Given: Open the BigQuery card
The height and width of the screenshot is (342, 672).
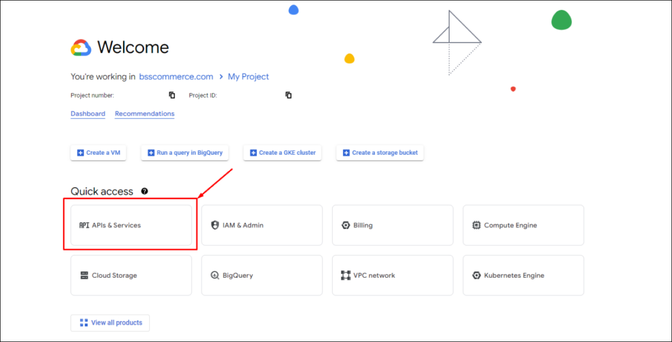Looking at the screenshot, I should [262, 275].
